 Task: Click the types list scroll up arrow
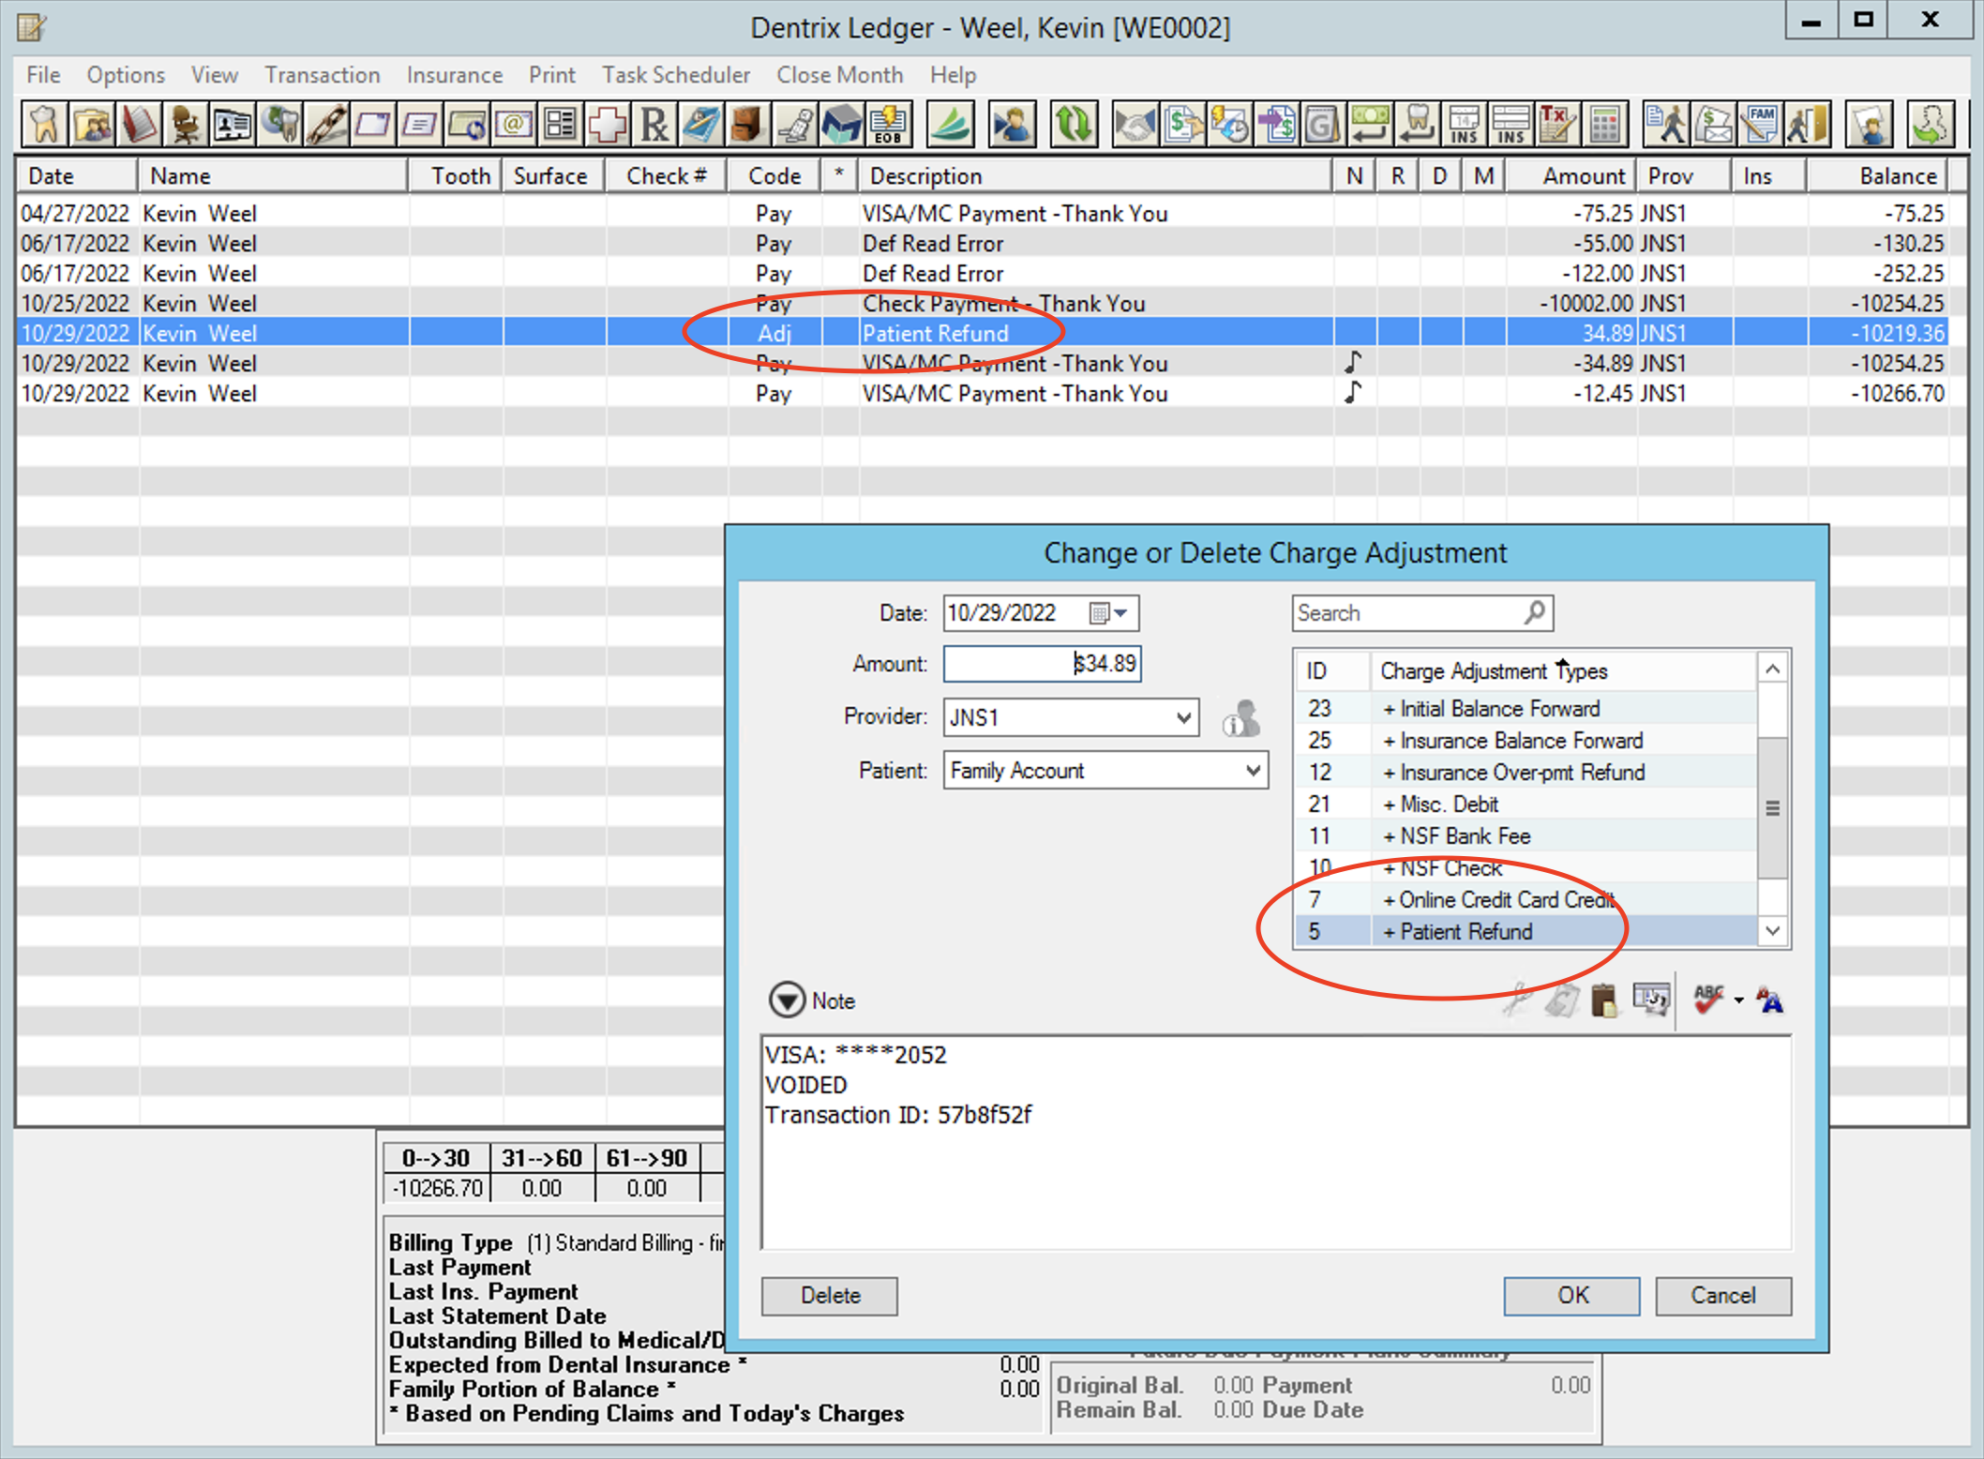(1772, 669)
